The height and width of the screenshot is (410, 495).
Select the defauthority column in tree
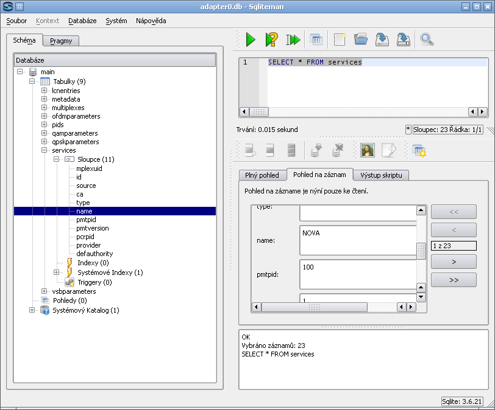point(94,254)
